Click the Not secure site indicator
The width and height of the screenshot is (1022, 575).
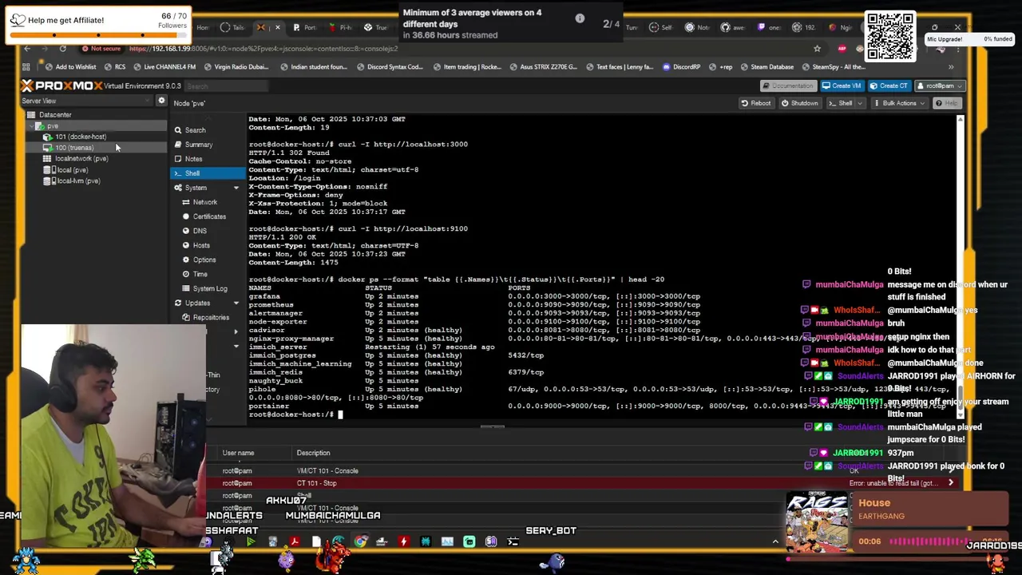click(x=101, y=49)
